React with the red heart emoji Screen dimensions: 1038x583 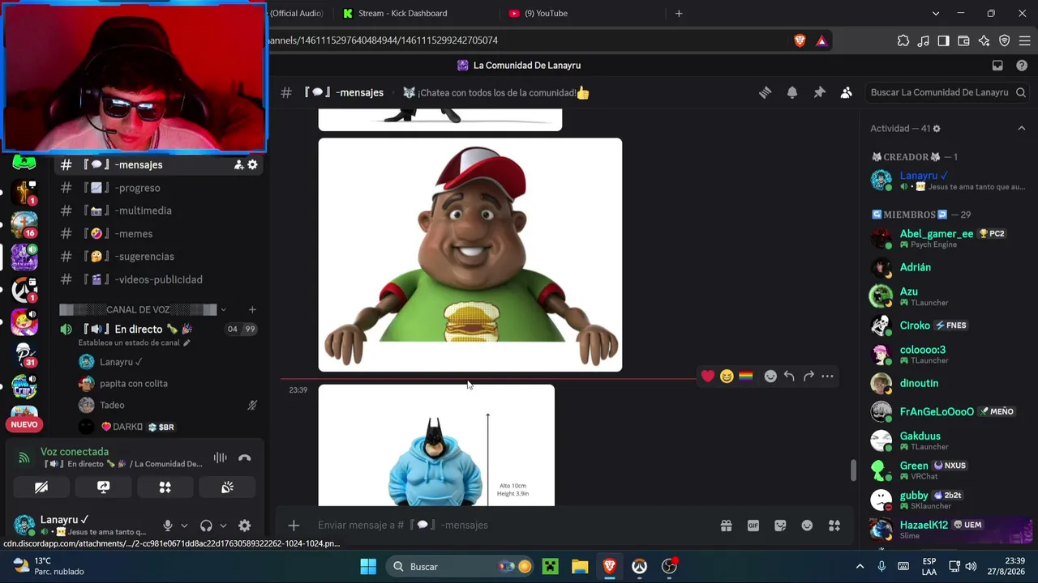(x=708, y=376)
